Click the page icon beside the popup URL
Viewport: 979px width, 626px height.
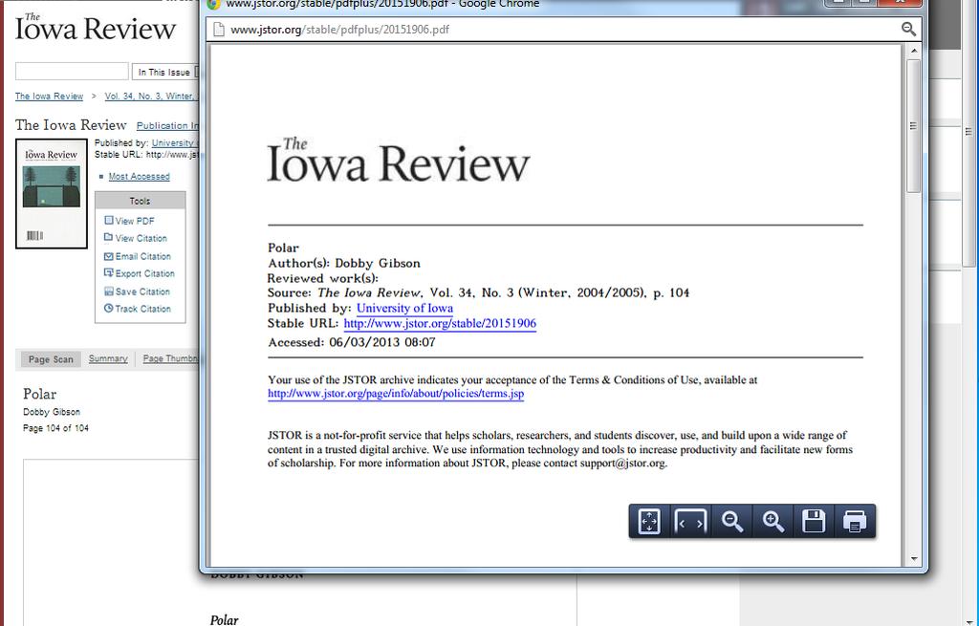219,30
